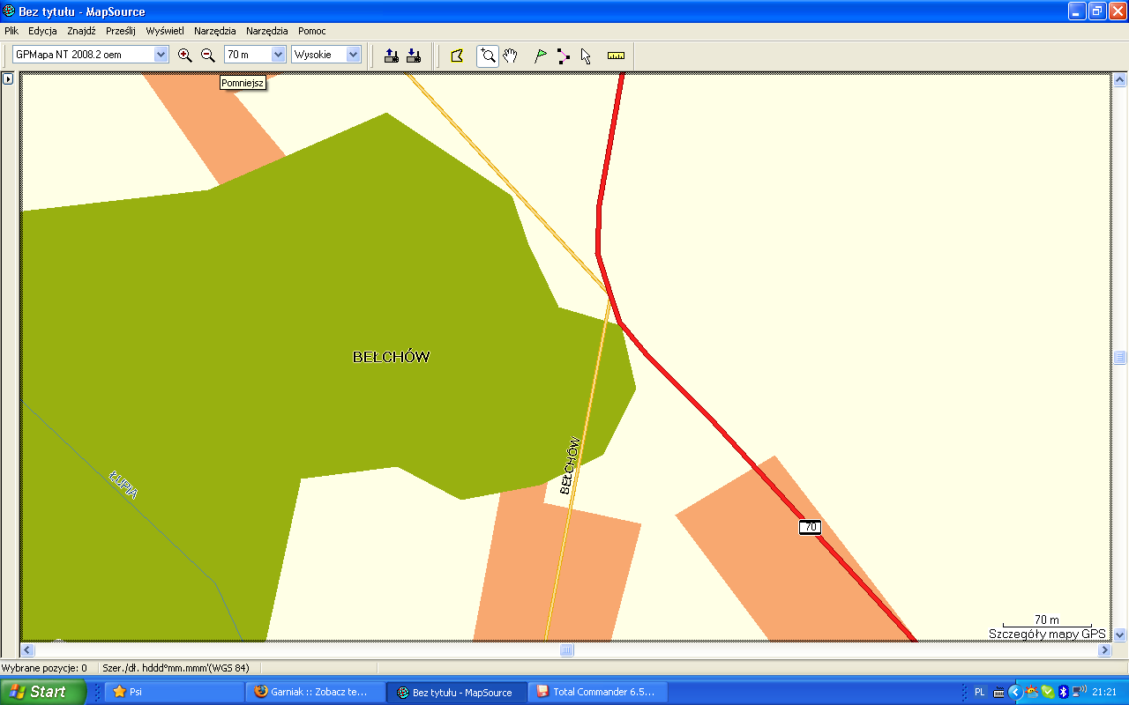Select the Route tool icon
Screen dimensions: 1129x705
click(x=564, y=56)
